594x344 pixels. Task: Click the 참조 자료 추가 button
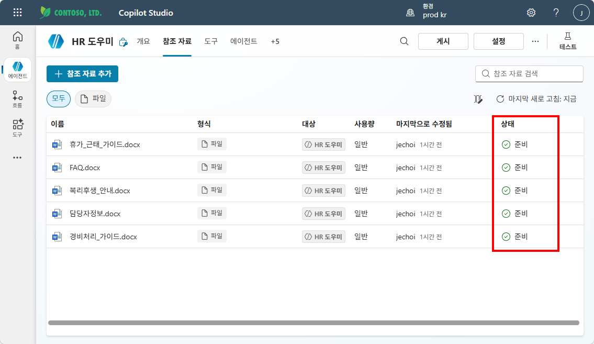click(x=82, y=74)
